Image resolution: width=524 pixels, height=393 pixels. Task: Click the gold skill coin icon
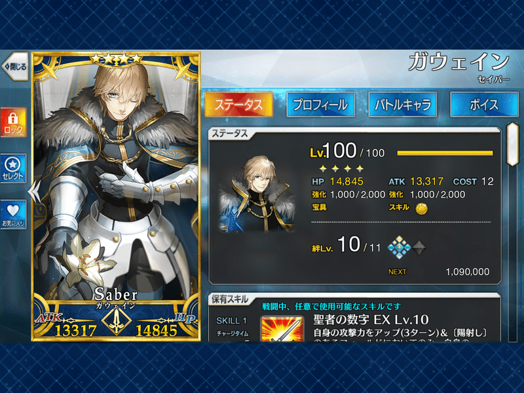421,208
